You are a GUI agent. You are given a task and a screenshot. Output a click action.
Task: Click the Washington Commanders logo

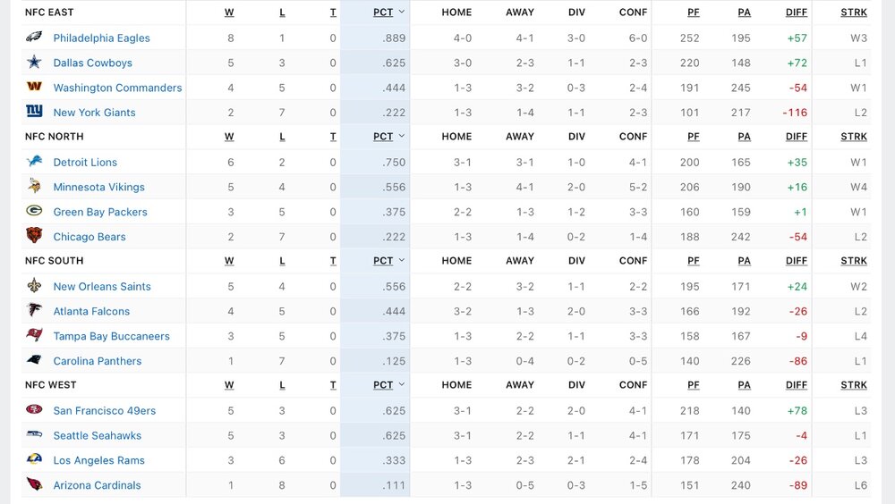coord(34,88)
